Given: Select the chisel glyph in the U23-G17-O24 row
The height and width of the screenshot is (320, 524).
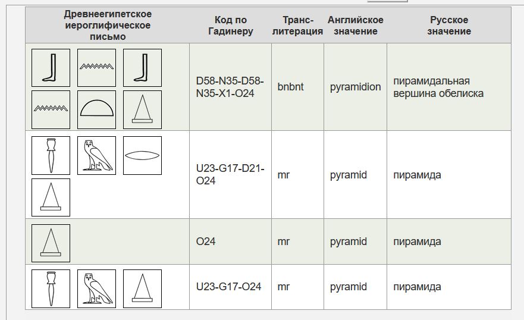Looking at the screenshot, I should coord(51,288).
